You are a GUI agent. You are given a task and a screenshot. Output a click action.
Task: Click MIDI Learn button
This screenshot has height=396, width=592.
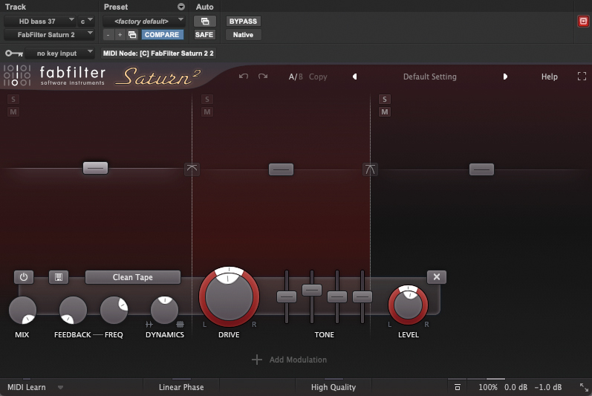[27, 387]
